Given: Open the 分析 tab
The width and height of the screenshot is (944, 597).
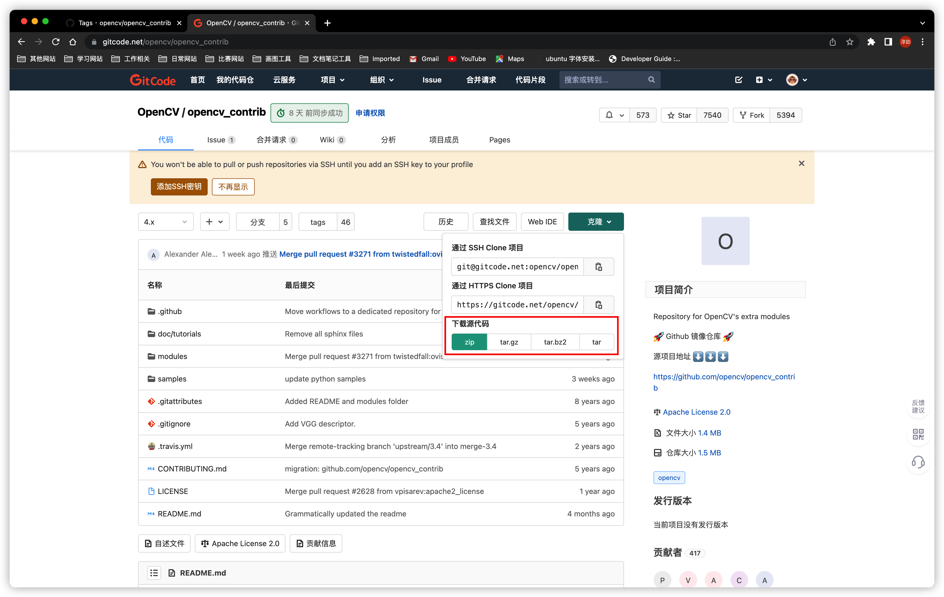Looking at the screenshot, I should click(388, 140).
